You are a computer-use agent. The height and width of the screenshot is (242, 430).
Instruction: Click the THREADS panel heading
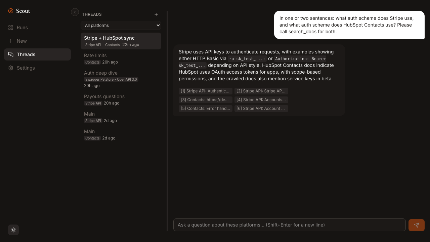92,14
